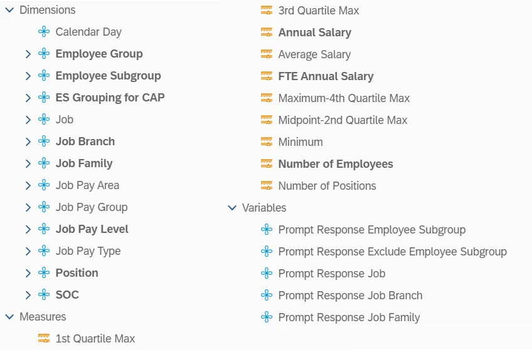Click the Calendar Day dimension icon
Image resolution: width=532 pixels, height=350 pixels.
coord(44,32)
